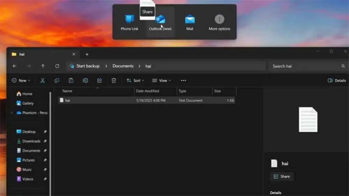Click Documents in the breadcrumb path

123,66
